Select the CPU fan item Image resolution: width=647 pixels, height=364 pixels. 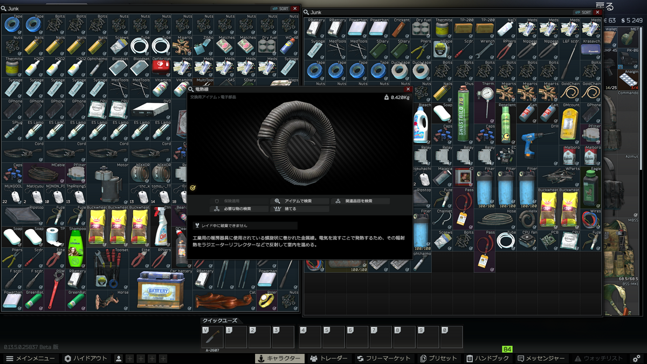[527, 240]
